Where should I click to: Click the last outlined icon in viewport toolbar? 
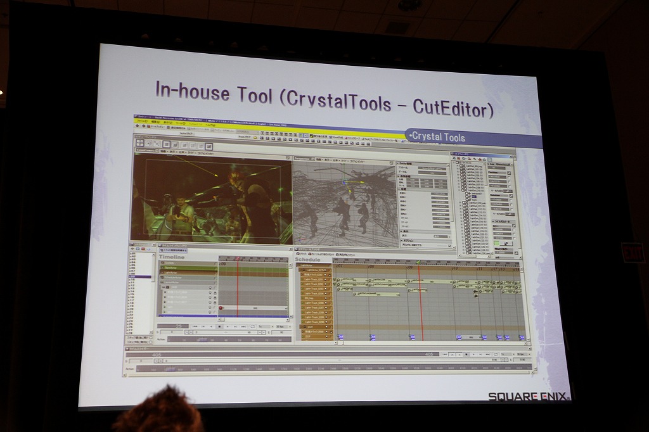coord(209,146)
